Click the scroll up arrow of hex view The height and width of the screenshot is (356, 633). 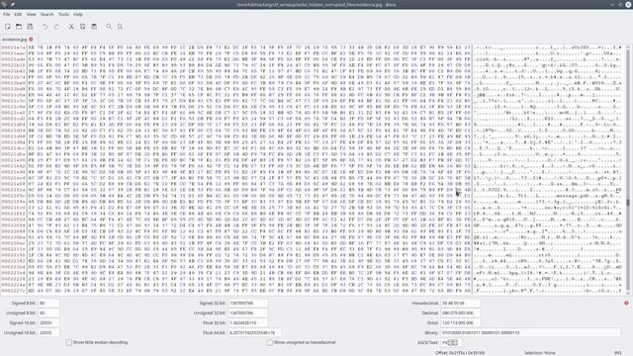[628, 47]
